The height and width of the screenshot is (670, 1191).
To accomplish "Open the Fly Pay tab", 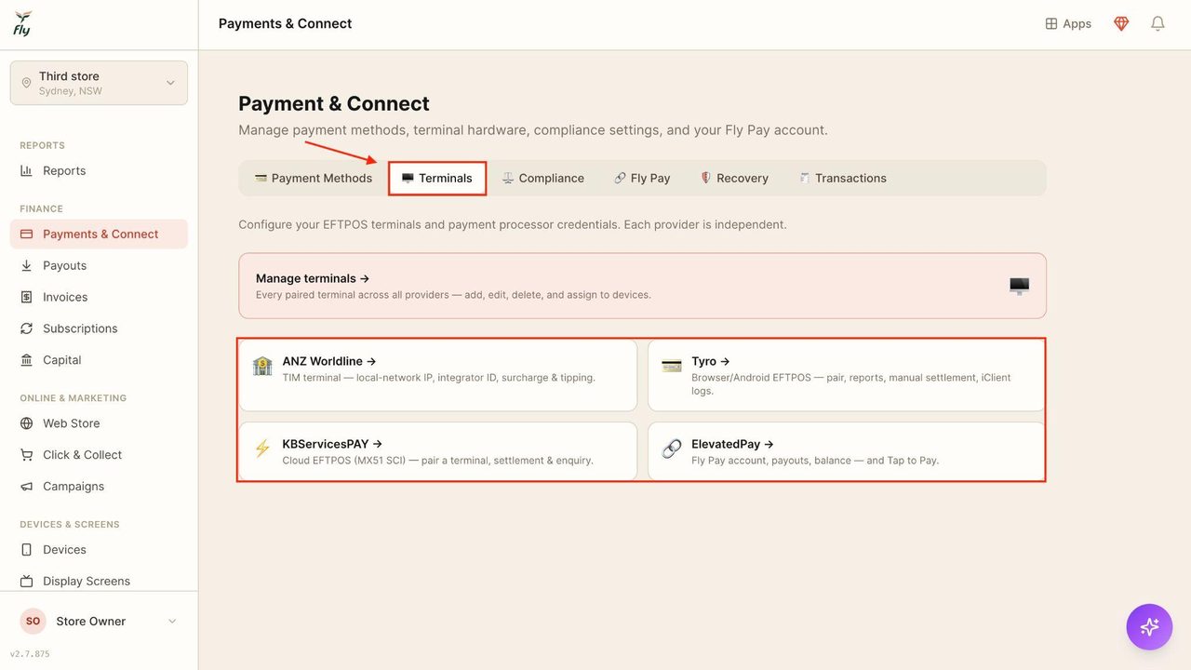I will coord(642,179).
